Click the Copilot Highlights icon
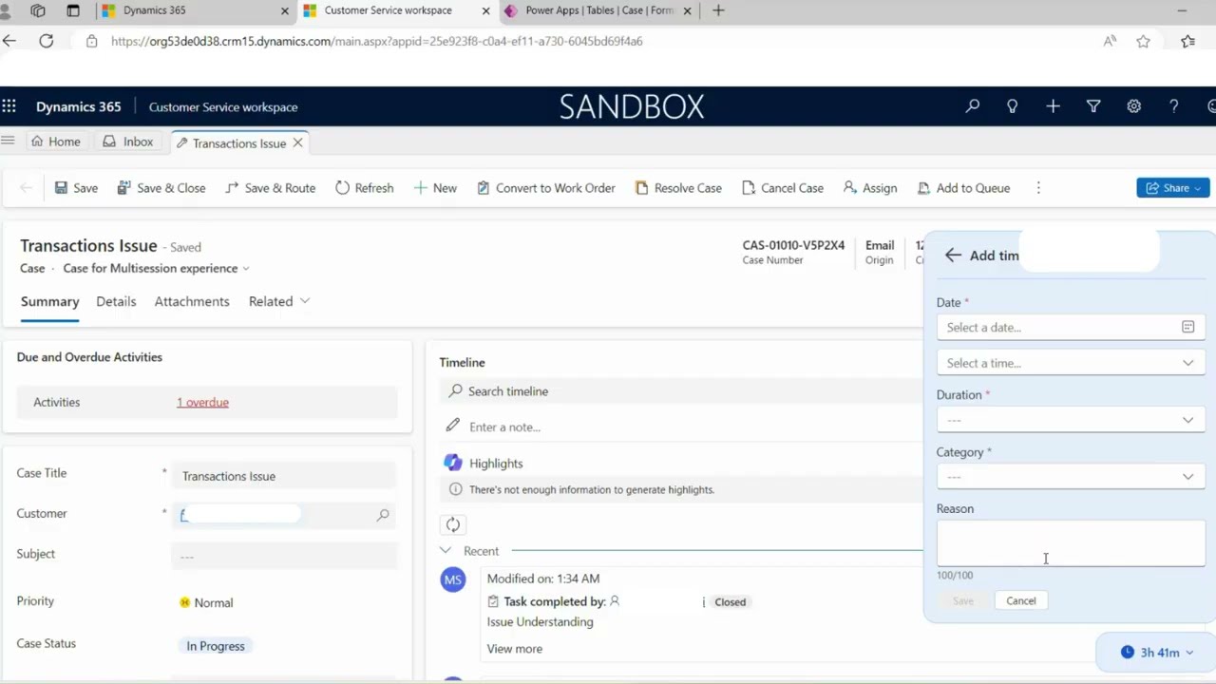The image size is (1216, 684). [453, 463]
